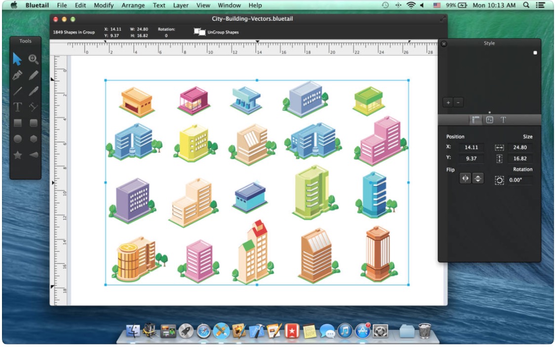
Task: Open the Layer menu
Action: [x=181, y=5]
